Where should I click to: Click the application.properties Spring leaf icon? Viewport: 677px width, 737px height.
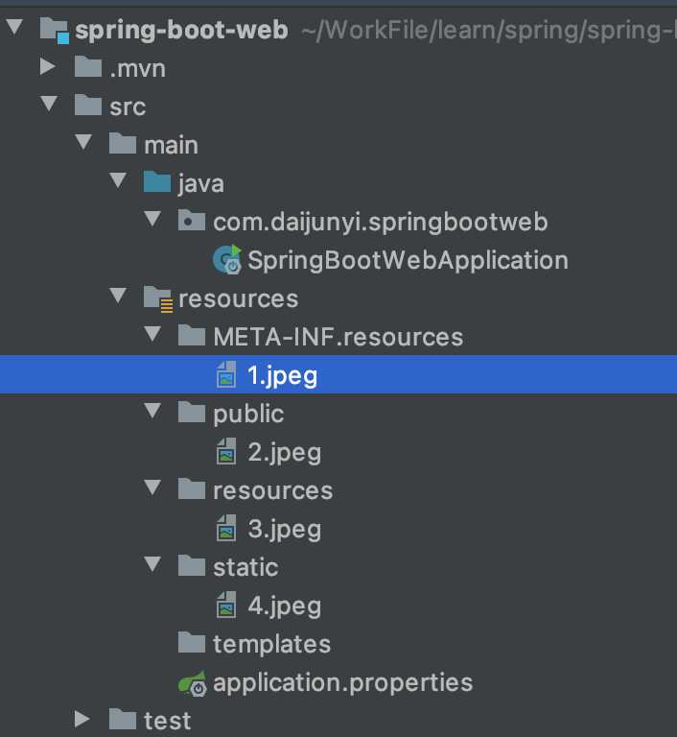click(x=192, y=683)
